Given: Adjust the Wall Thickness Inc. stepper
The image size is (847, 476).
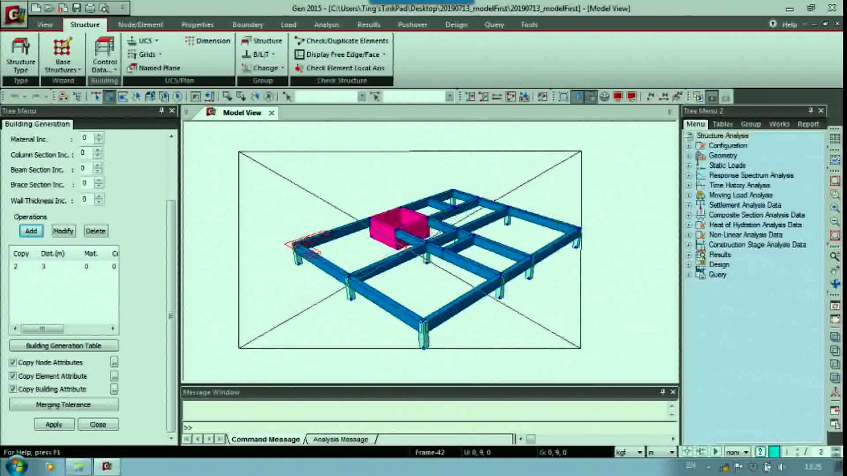Looking at the screenshot, I should coord(98,199).
